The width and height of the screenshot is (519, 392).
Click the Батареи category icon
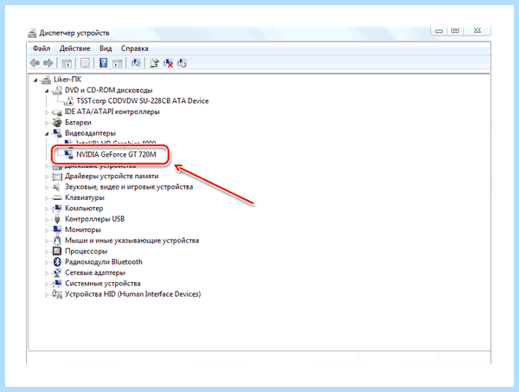pos(57,122)
